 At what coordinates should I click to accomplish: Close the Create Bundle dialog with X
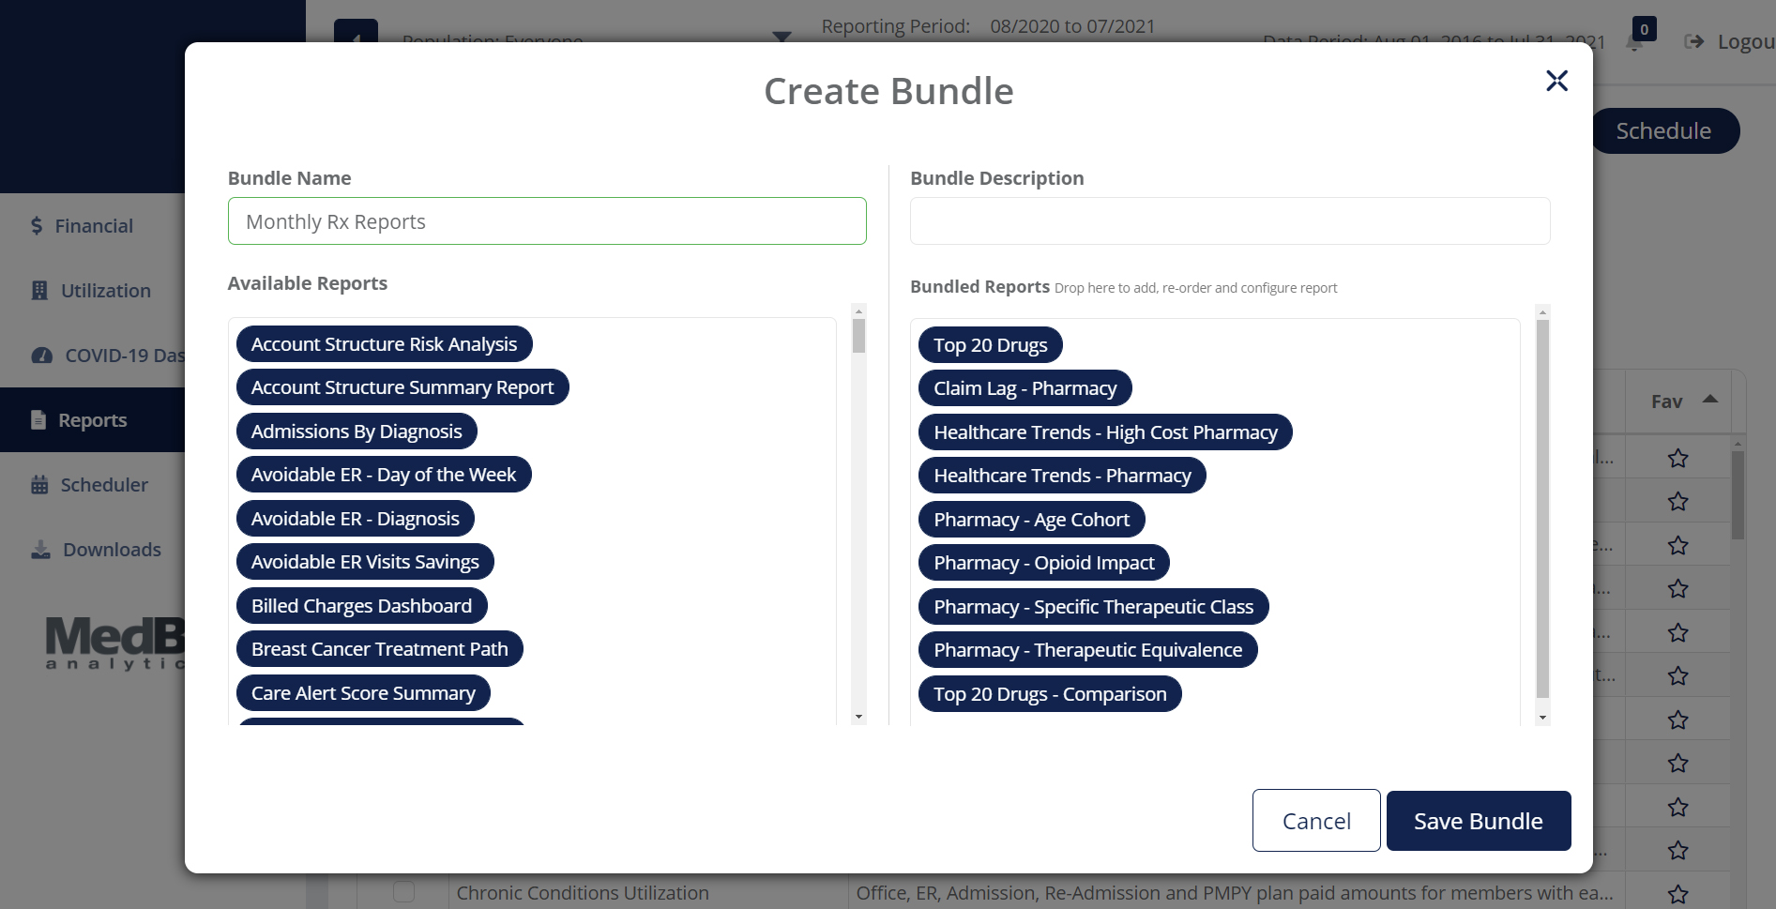point(1556,82)
